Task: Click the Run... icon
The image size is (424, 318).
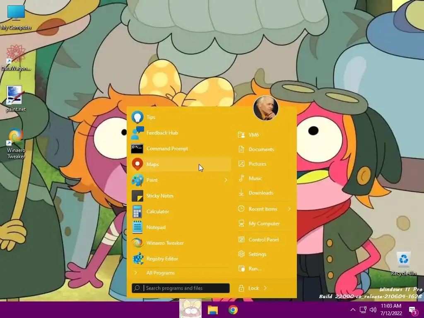Action: (x=241, y=268)
